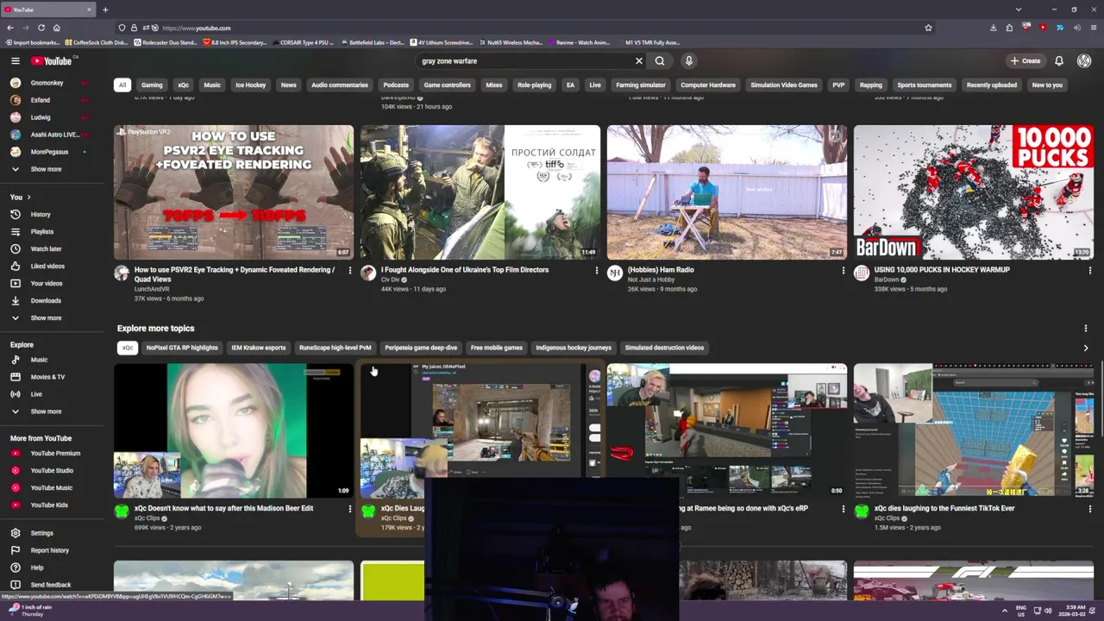1104x621 pixels.
Task: Select the 'Farming simulator' filter chip
Action: tap(641, 85)
